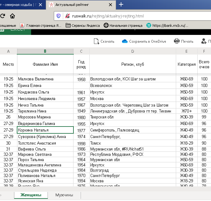Click points cell 99
211x201 pixels.
[x=204, y=117]
